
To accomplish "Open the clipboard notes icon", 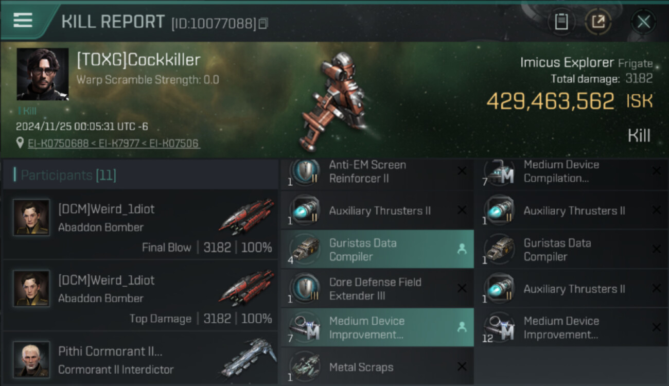I will click(x=561, y=22).
